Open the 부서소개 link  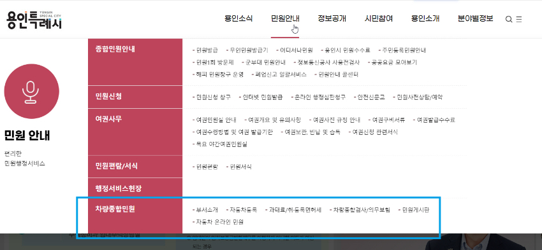coord(207,210)
